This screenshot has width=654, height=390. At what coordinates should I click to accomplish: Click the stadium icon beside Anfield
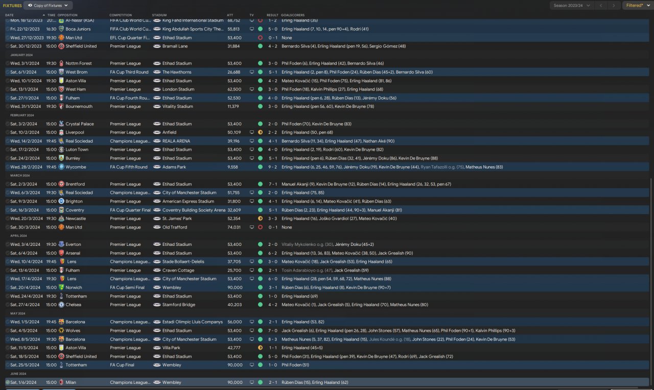(x=157, y=132)
